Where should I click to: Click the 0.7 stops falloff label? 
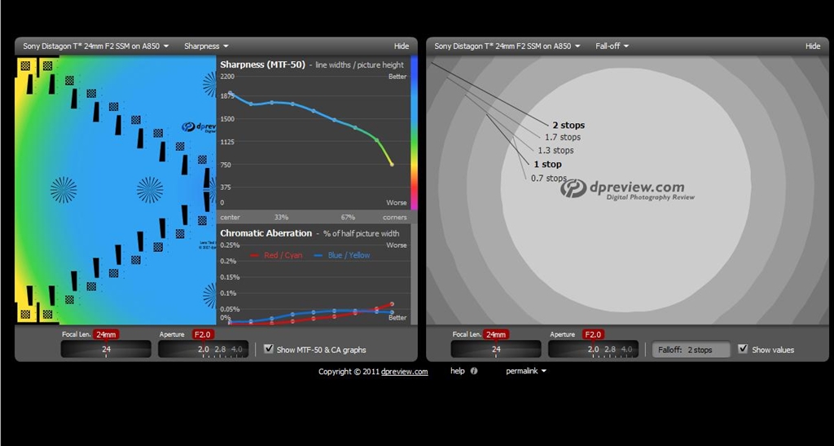click(549, 179)
